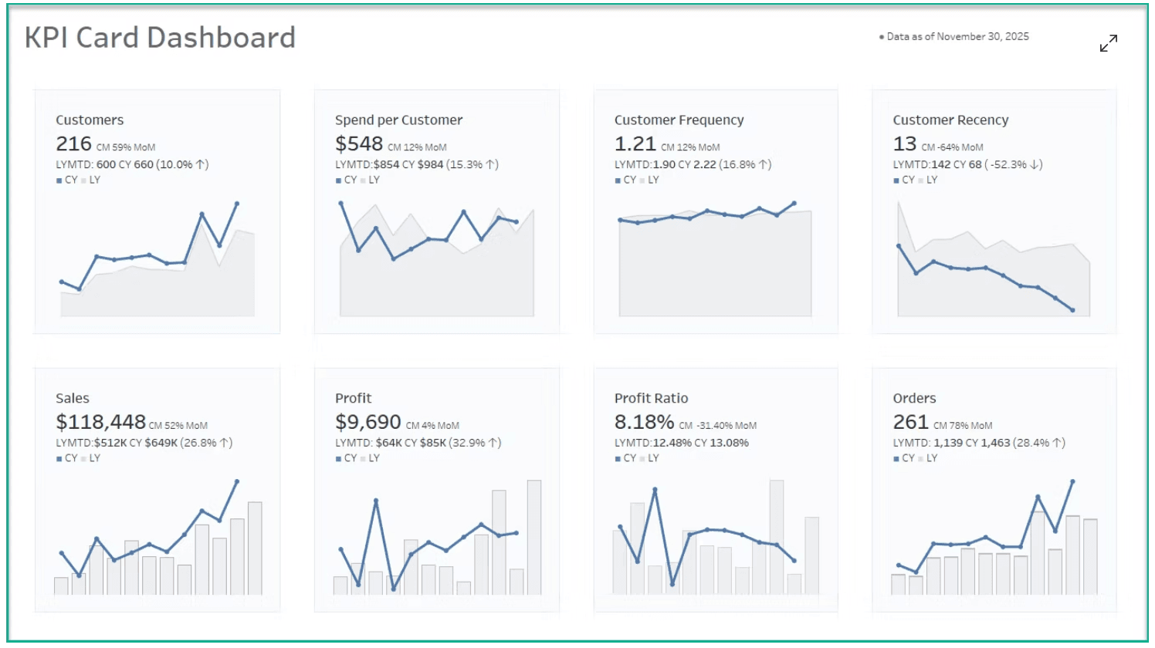Click the up arrow beside Sales 26.8%
This screenshot has height=648, width=1155.
pos(225,443)
